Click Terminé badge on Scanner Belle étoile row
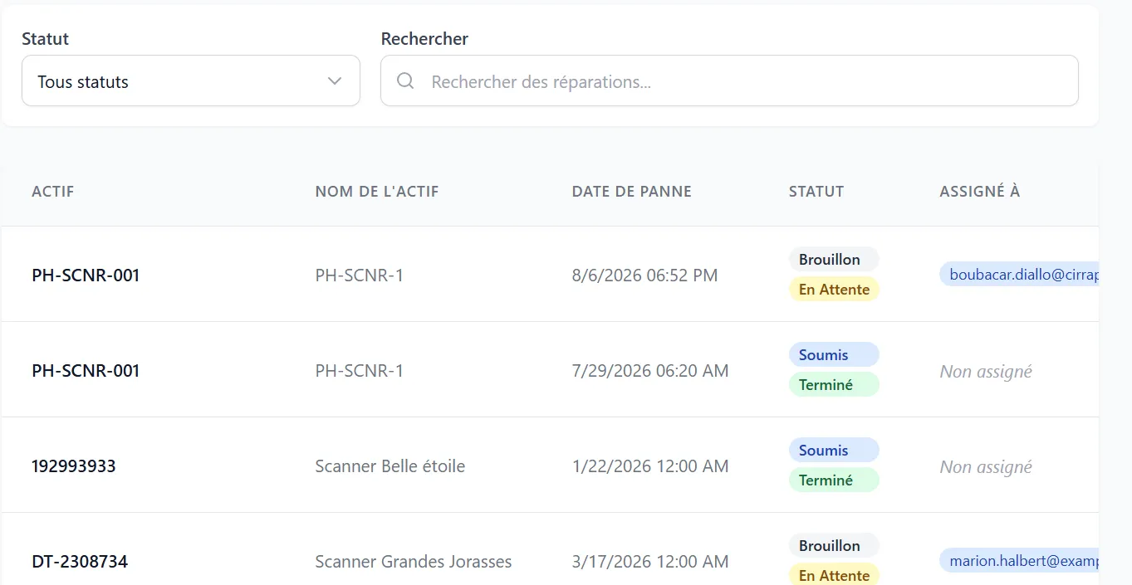1132x585 pixels. click(x=834, y=480)
